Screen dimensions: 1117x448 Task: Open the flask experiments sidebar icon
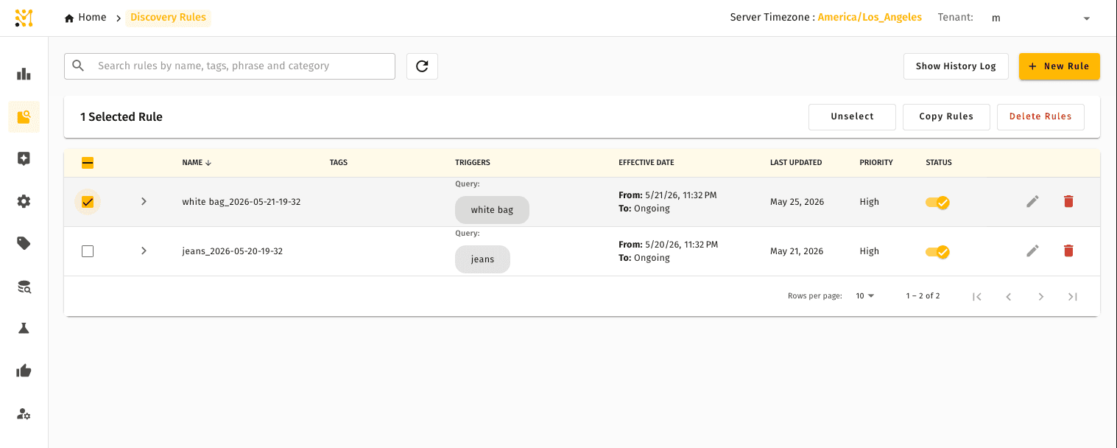[x=24, y=329]
